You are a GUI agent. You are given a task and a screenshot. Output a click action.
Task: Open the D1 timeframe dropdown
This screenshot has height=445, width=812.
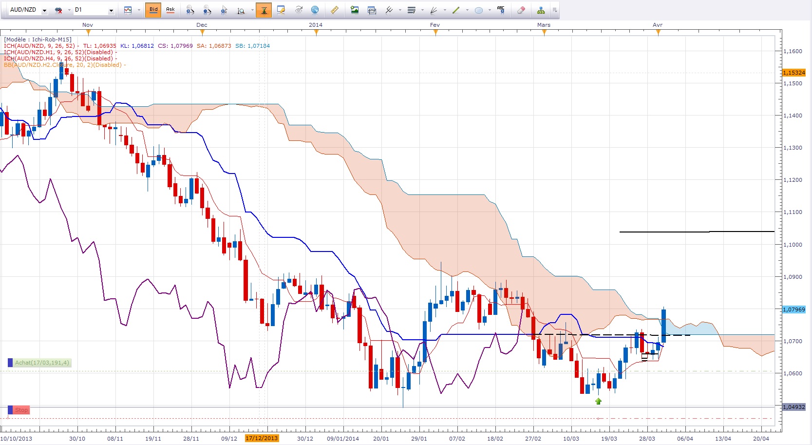point(111,10)
